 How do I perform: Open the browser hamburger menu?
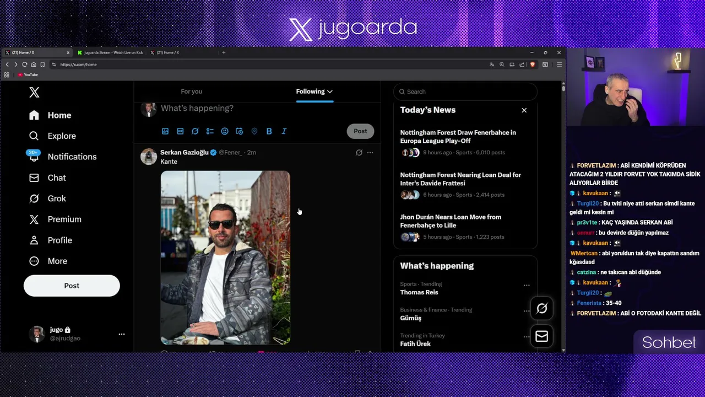point(559,65)
